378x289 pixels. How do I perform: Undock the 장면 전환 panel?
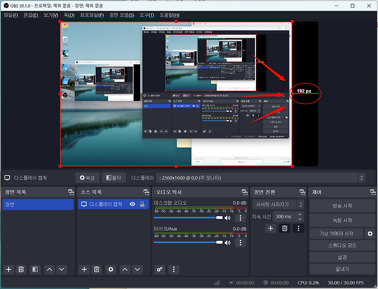pyautogui.click(x=302, y=192)
